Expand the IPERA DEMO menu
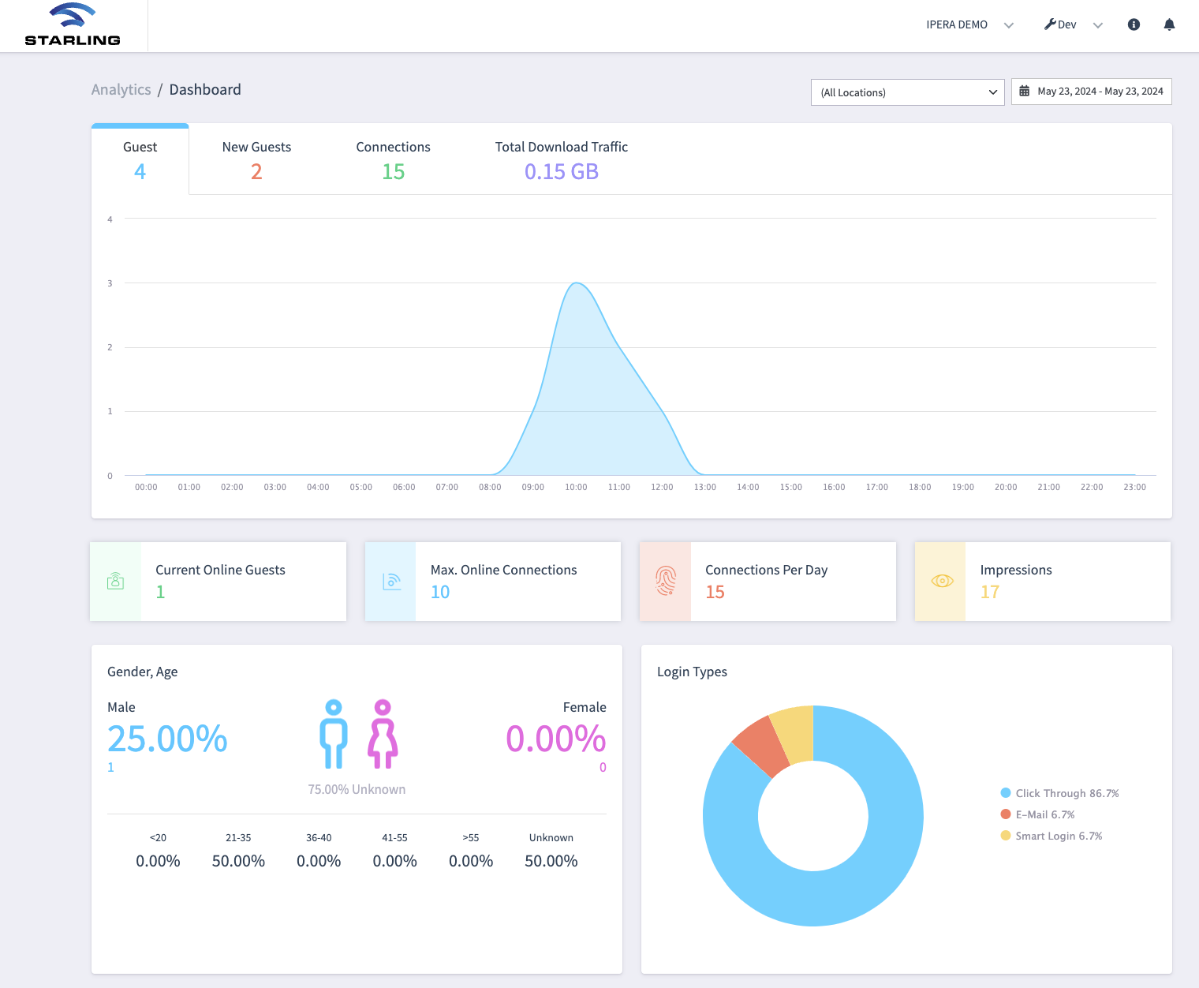The height and width of the screenshot is (988, 1199). (969, 25)
